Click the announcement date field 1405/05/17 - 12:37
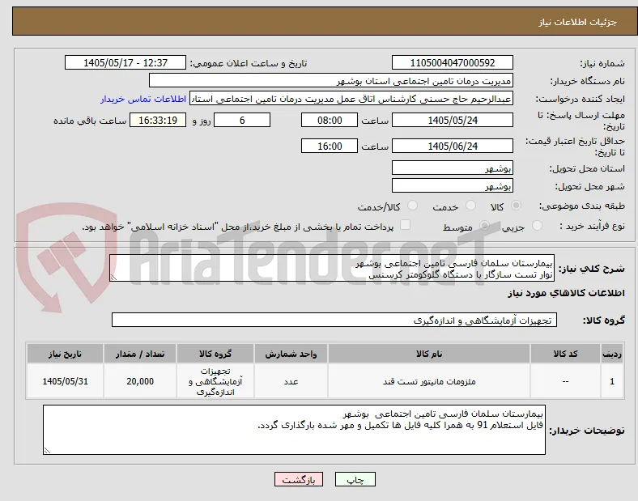 tap(125, 62)
